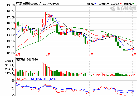Click the 13.96 price axis label

pyautogui.click(x=11, y=41)
